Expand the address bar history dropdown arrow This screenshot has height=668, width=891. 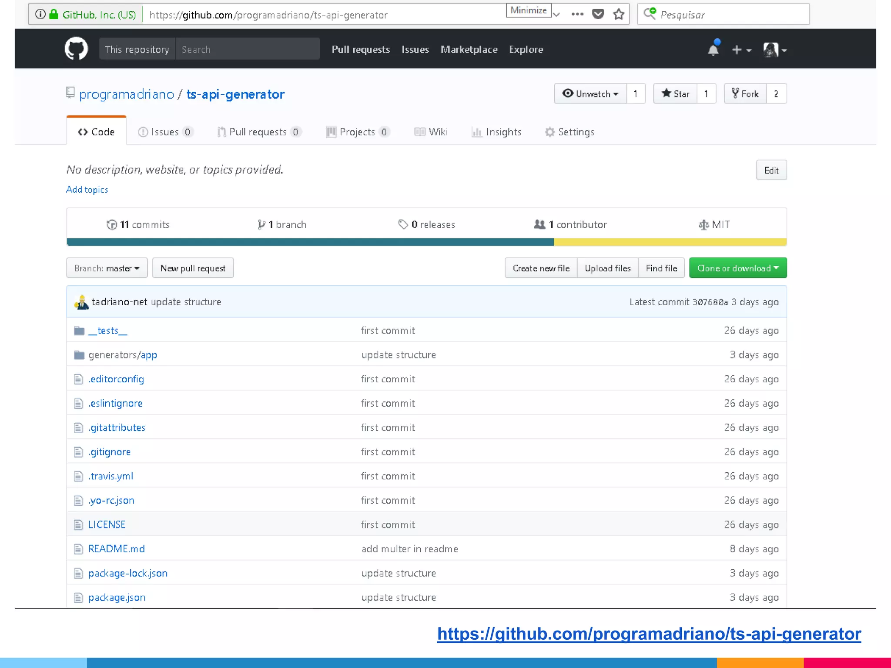(x=556, y=15)
